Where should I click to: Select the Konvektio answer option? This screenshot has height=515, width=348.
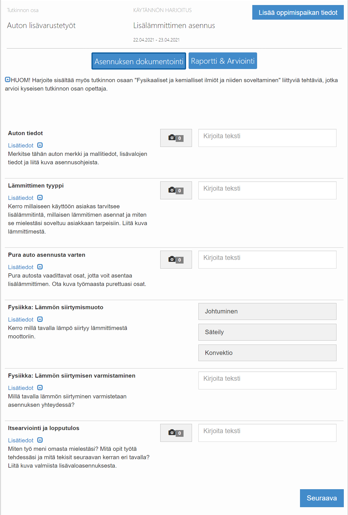(x=267, y=353)
